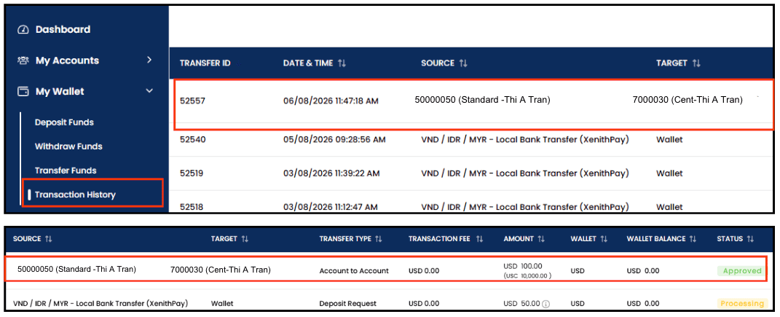780x317 pixels.
Task: Sort by Date & Time arrows icon
Action: tap(342, 63)
